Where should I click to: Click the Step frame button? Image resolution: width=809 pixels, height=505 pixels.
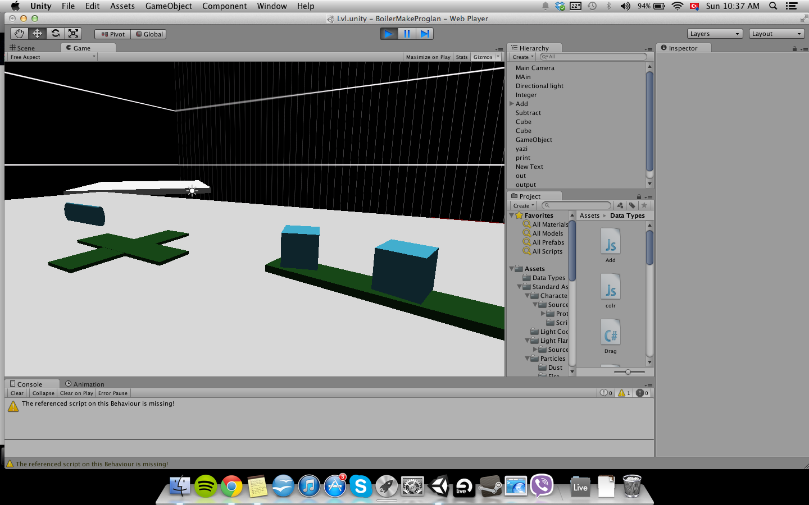(425, 34)
